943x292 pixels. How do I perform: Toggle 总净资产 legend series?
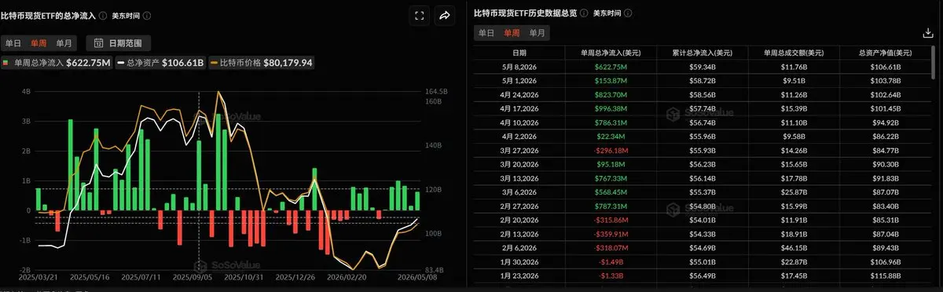(160, 63)
